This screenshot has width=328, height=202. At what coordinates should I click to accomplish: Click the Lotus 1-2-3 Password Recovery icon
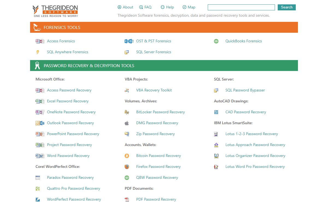pos(216,134)
